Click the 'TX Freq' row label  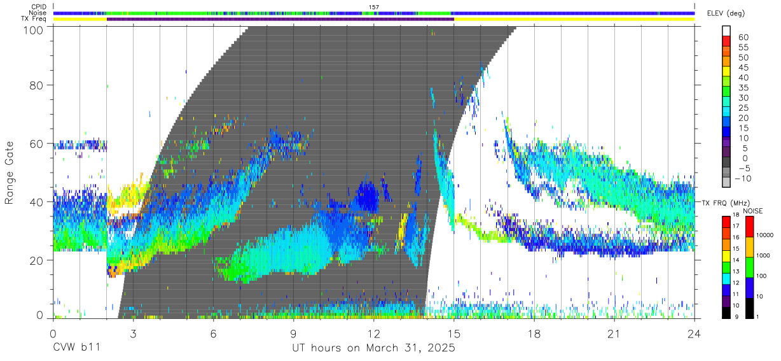(35, 19)
